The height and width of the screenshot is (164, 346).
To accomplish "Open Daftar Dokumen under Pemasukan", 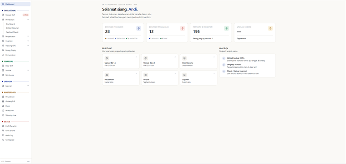I will [x=13, y=28].
